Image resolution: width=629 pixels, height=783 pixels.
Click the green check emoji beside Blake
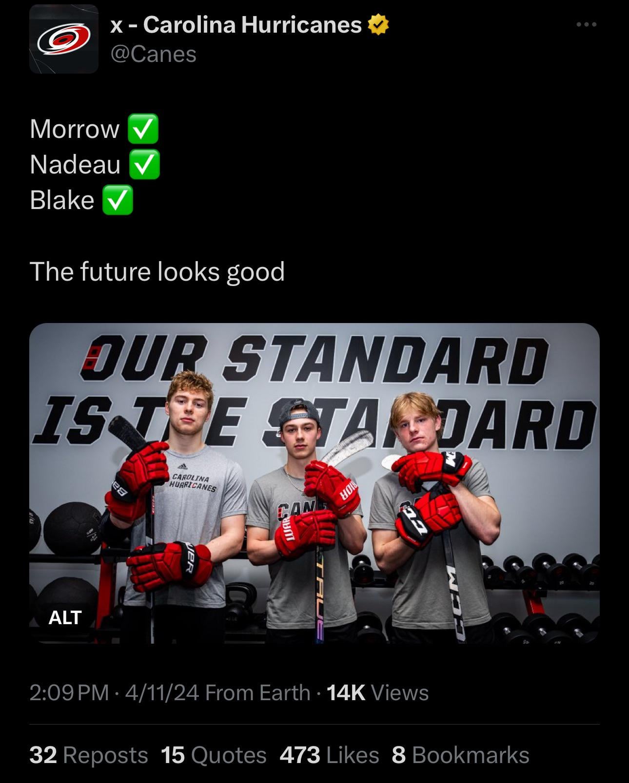click(x=118, y=200)
